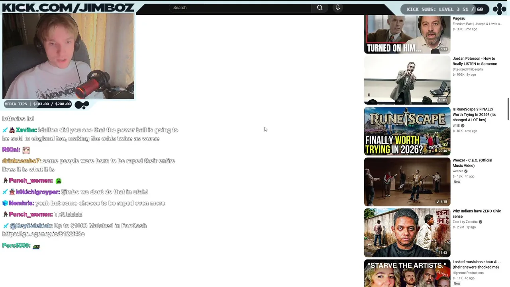Click the 'lotteries lol' chat line
Viewport: 510px width, 287px height.
tap(18, 119)
